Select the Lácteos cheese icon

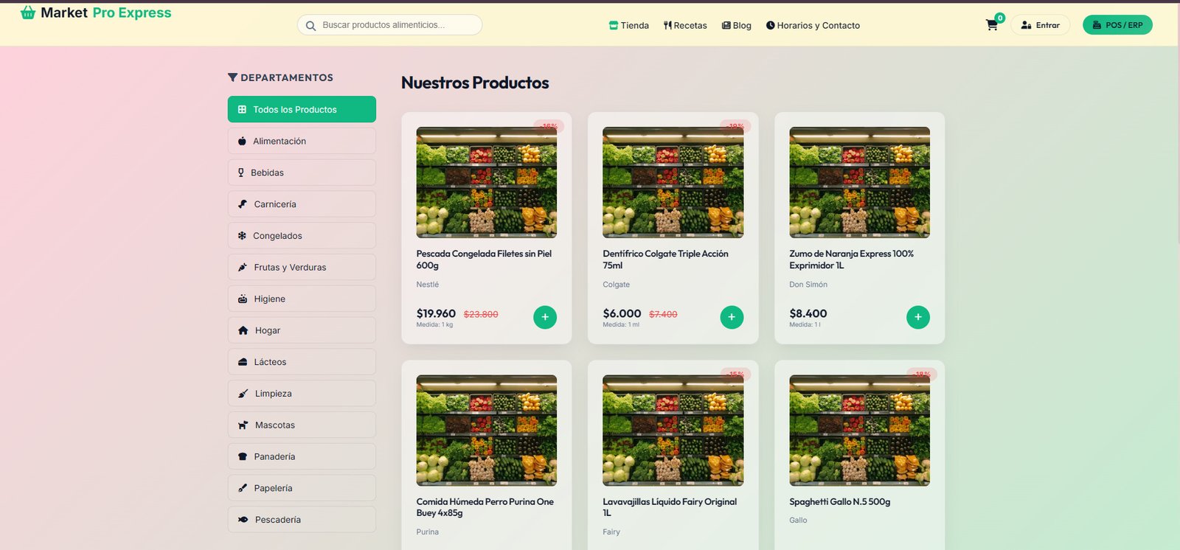243,362
